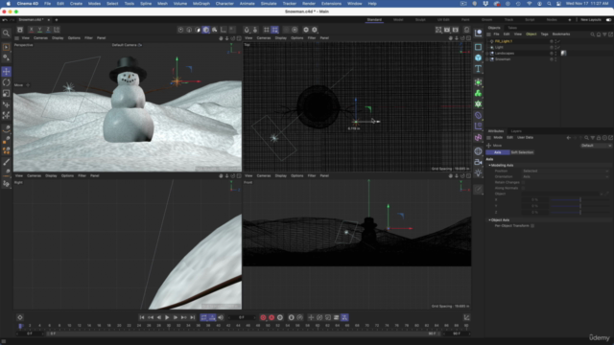Click back arrow in Attributes manager
614x345 pixels.
pyautogui.click(x=569, y=138)
